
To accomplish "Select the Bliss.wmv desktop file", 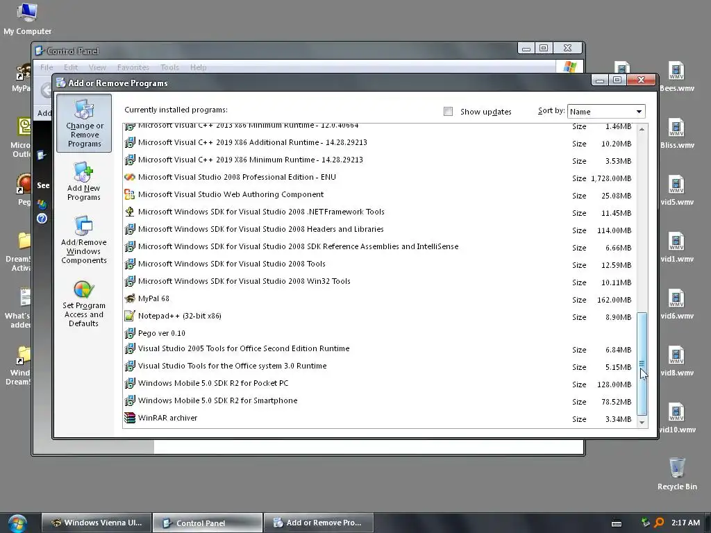I will pos(676,133).
